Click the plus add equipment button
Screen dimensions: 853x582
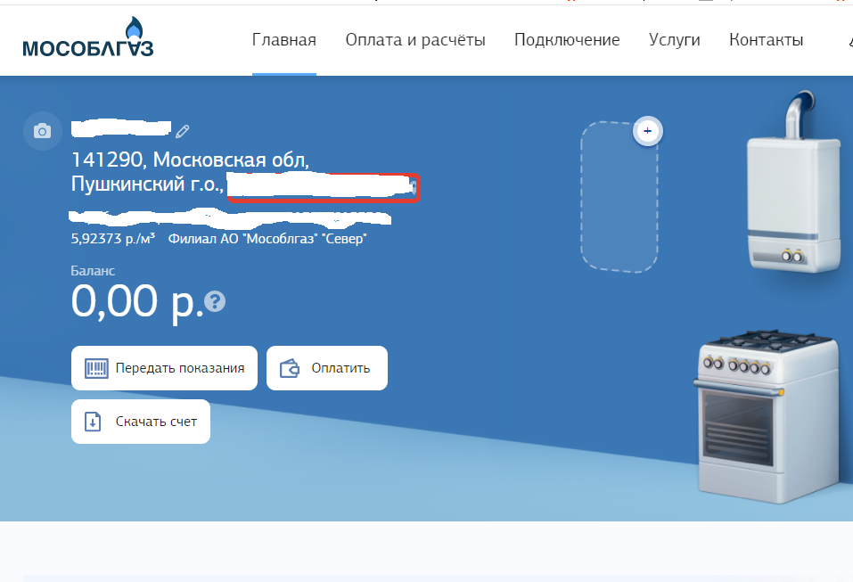tap(647, 131)
